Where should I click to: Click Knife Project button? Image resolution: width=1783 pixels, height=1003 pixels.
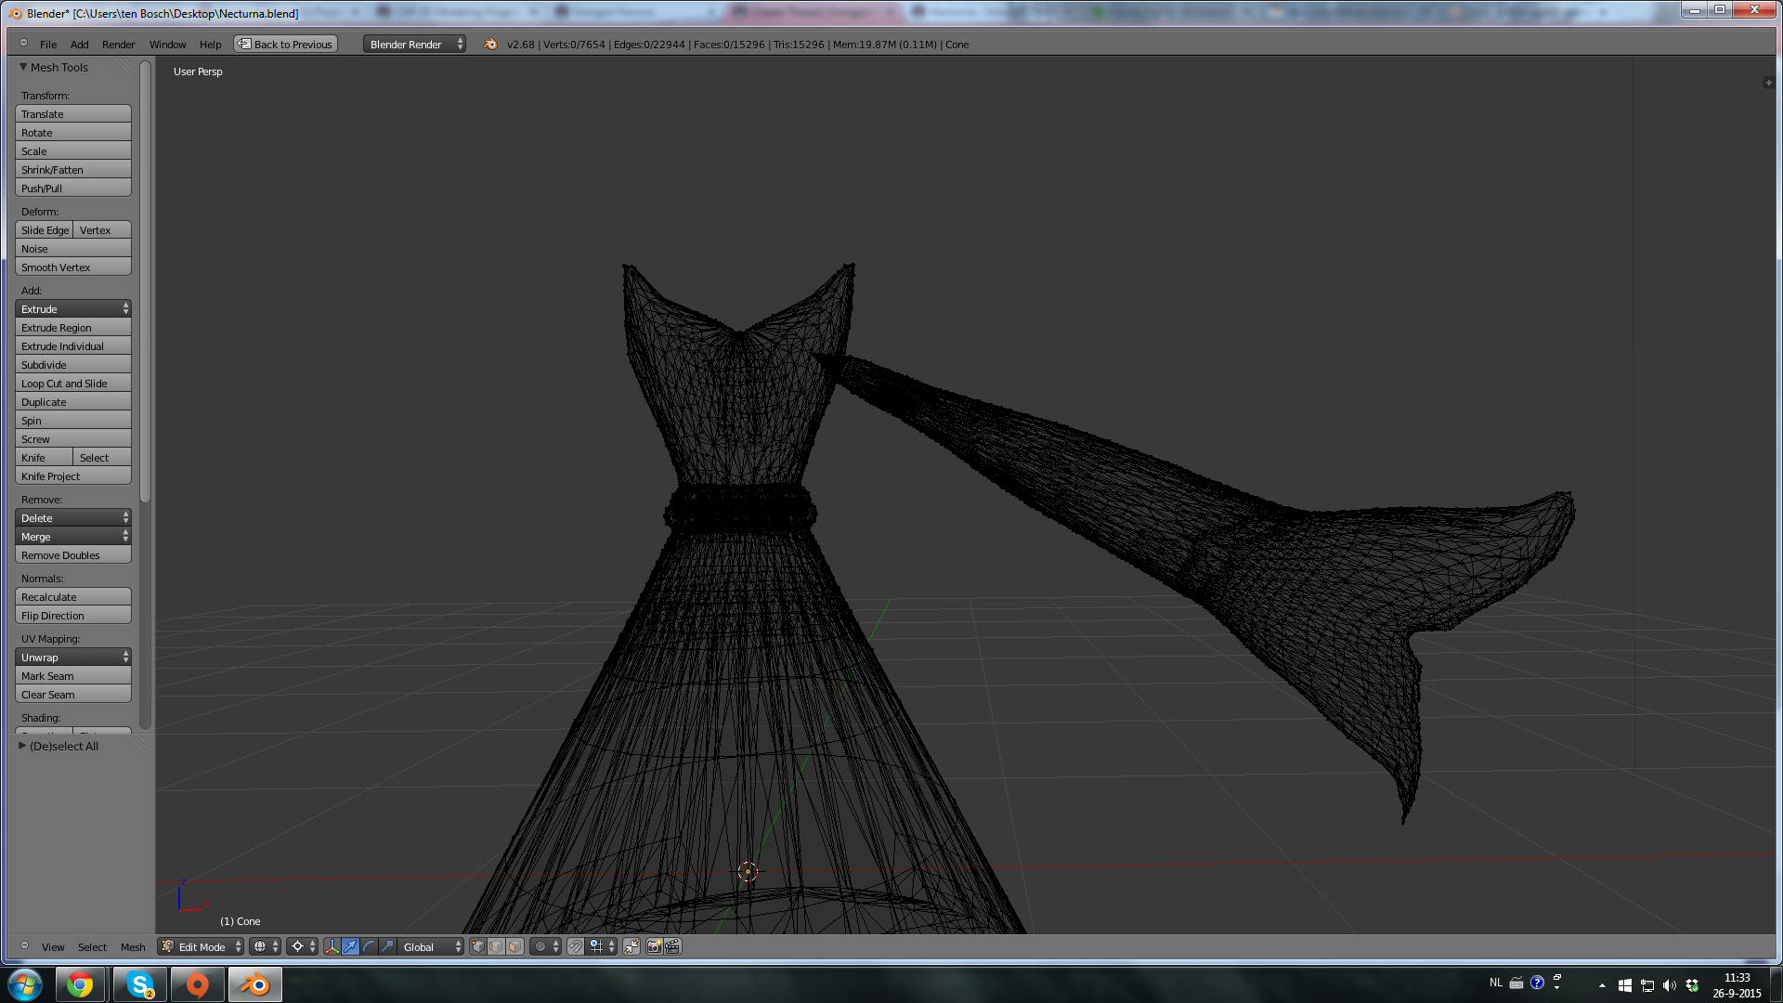pos(73,476)
